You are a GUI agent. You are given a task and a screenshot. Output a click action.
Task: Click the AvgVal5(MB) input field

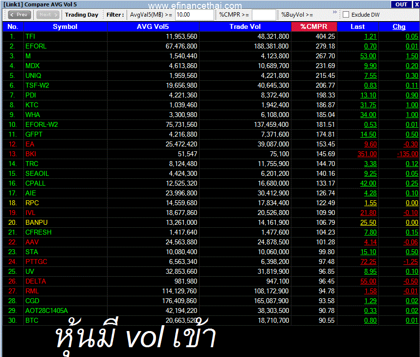195,15
